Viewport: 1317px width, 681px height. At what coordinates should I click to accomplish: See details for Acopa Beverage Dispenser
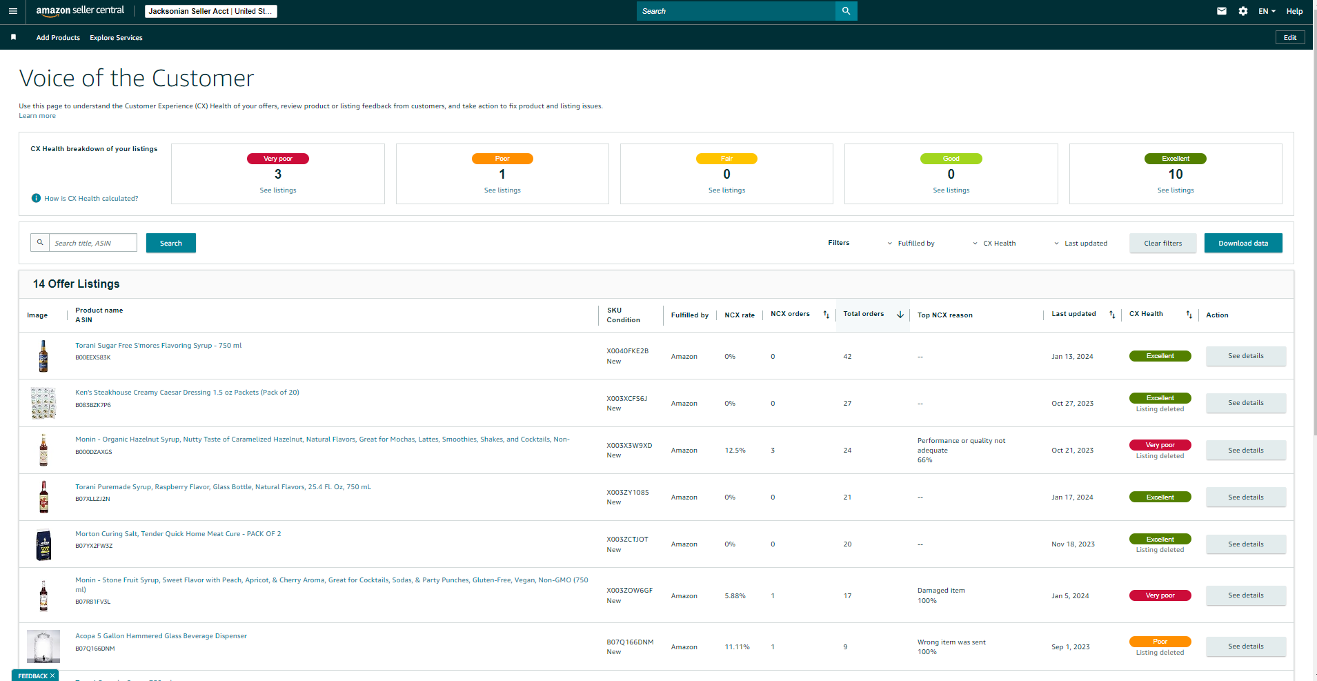[x=1246, y=647]
